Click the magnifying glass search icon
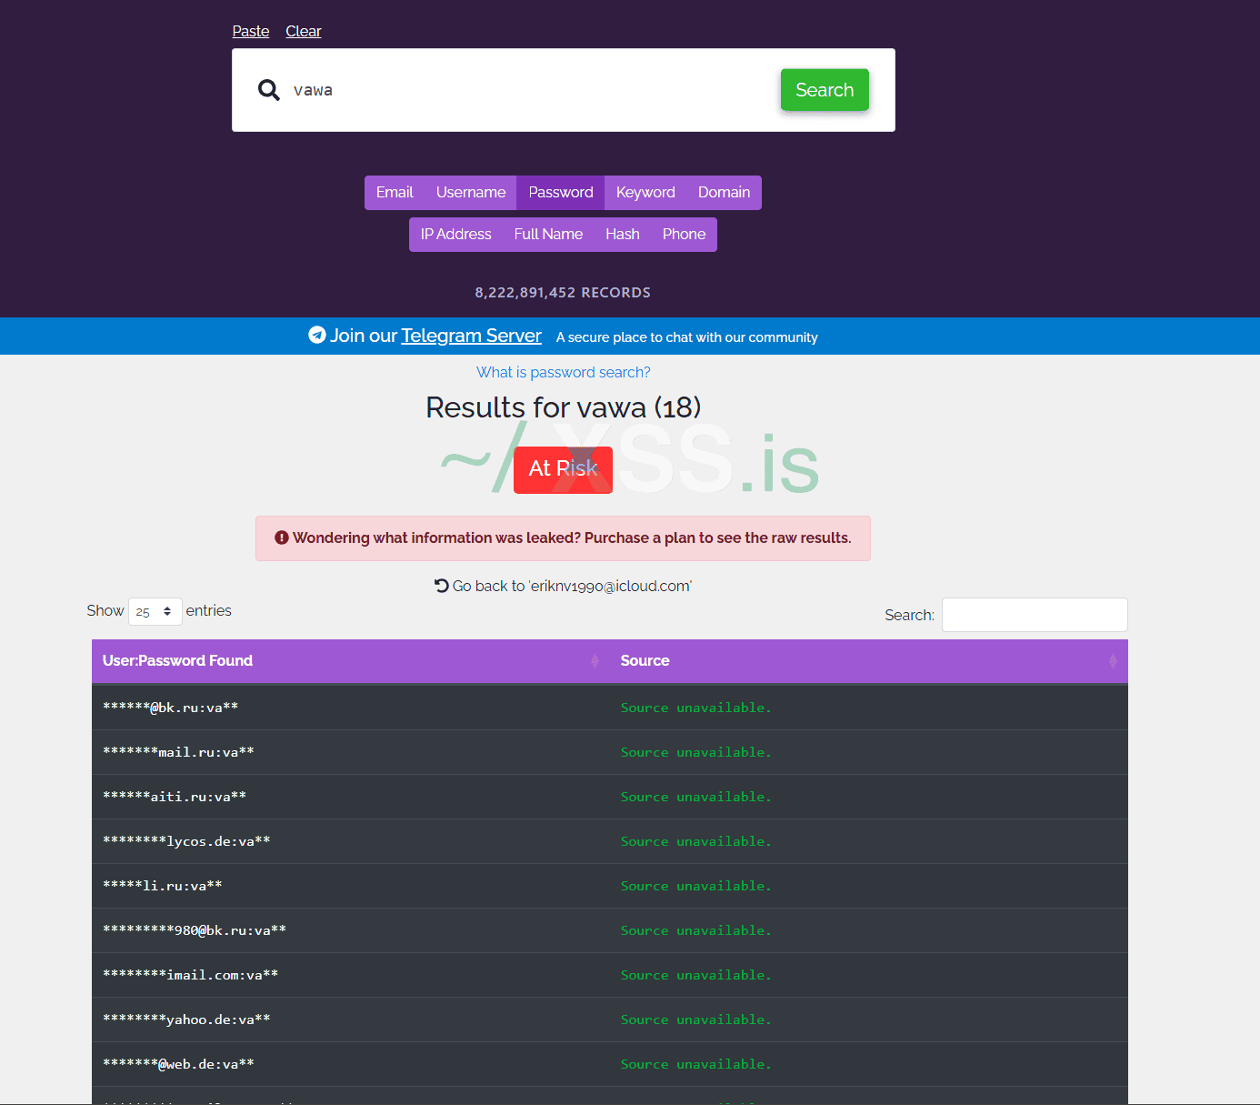The height and width of the screenshot is (1105, 1260). [268, 90]
